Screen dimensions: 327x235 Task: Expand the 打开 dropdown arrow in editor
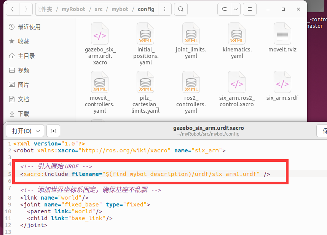tap(38, 131)
